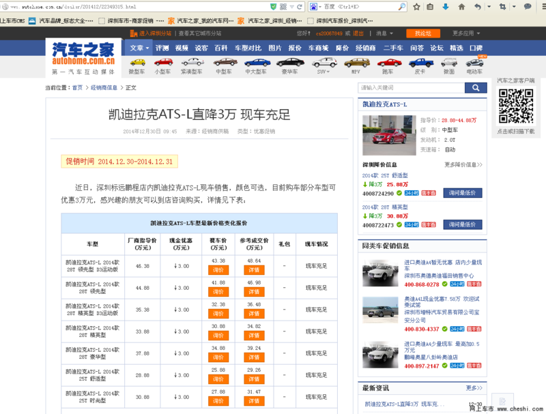
Task: Click 询价 in the 43.38 price row
Action: click(x=218, y=270)
